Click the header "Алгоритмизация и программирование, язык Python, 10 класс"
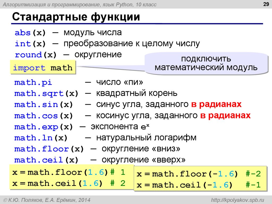 [x=80, y=4]
